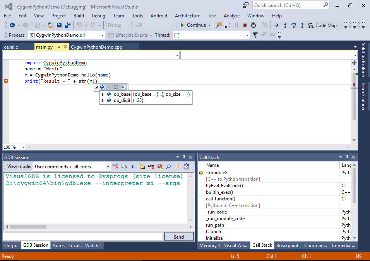Clear the GDB Session log
The height and width of the screenshot is (261, 370).
click(115, 167)
